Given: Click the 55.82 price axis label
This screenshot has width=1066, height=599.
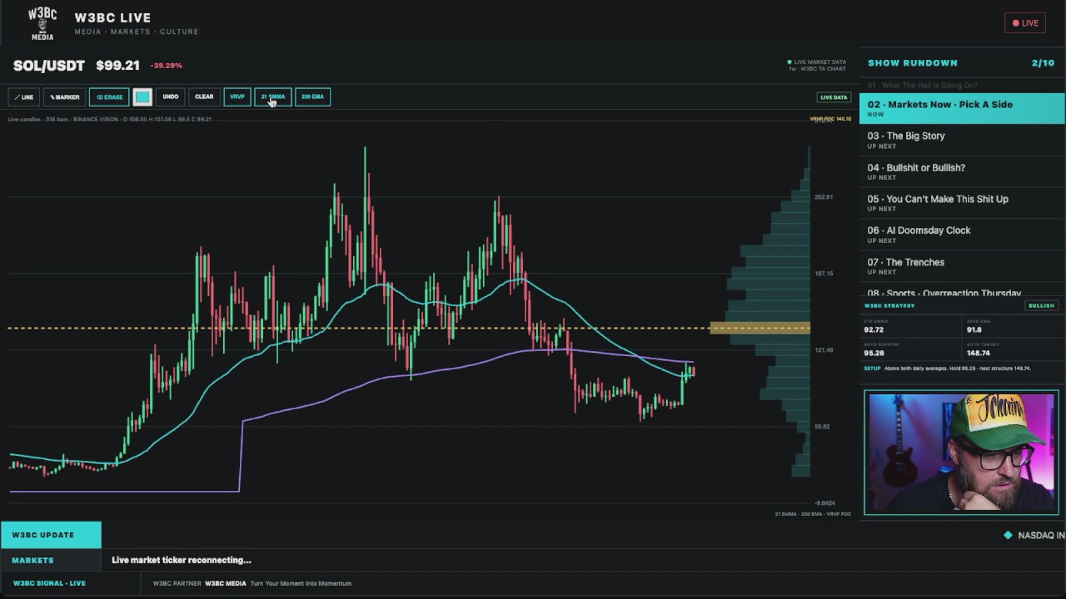Looking at the screenshot, I should pos(822,427).
